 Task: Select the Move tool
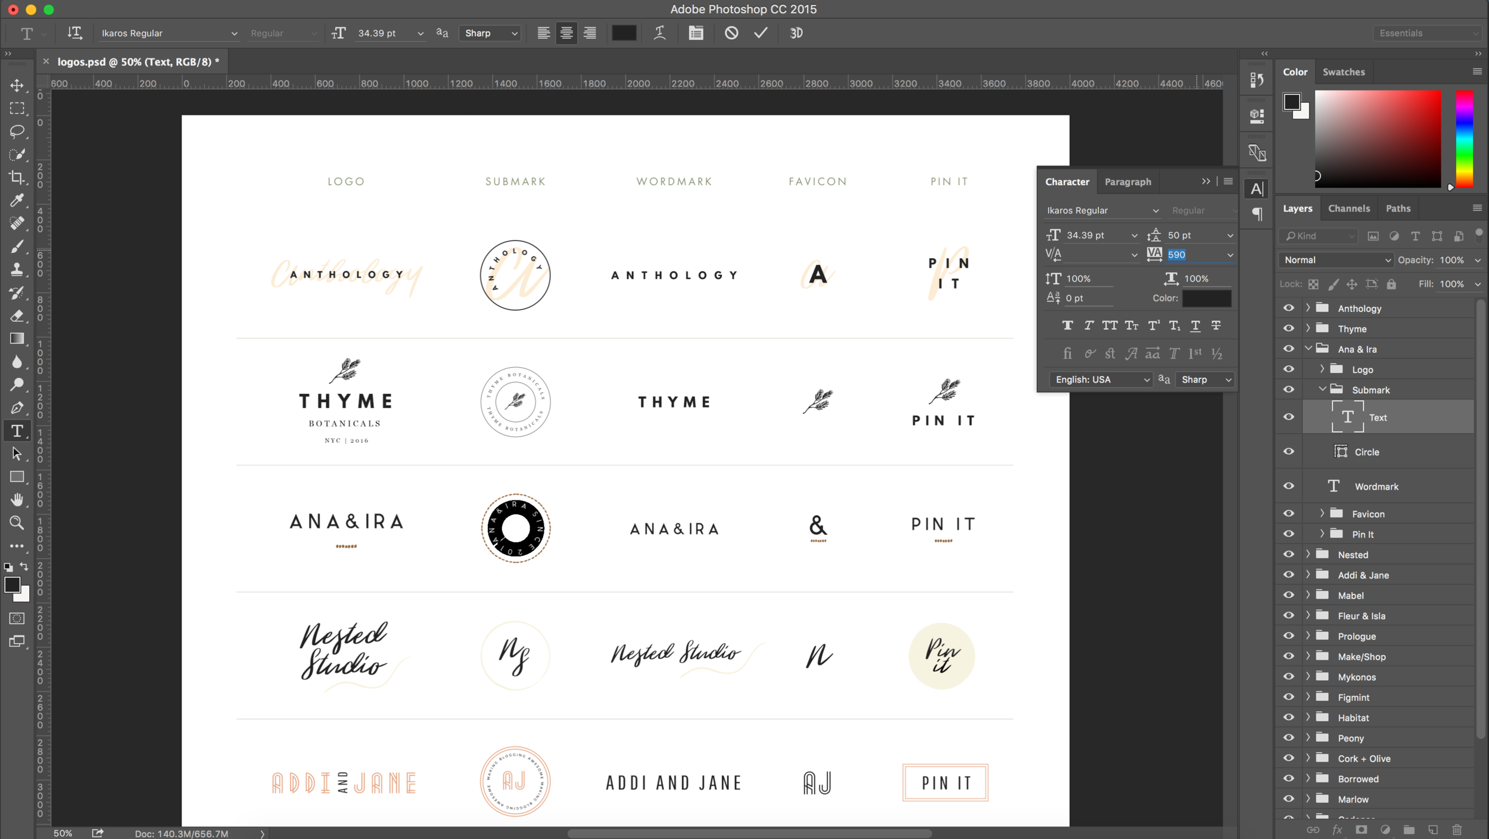tap(17, 85)
